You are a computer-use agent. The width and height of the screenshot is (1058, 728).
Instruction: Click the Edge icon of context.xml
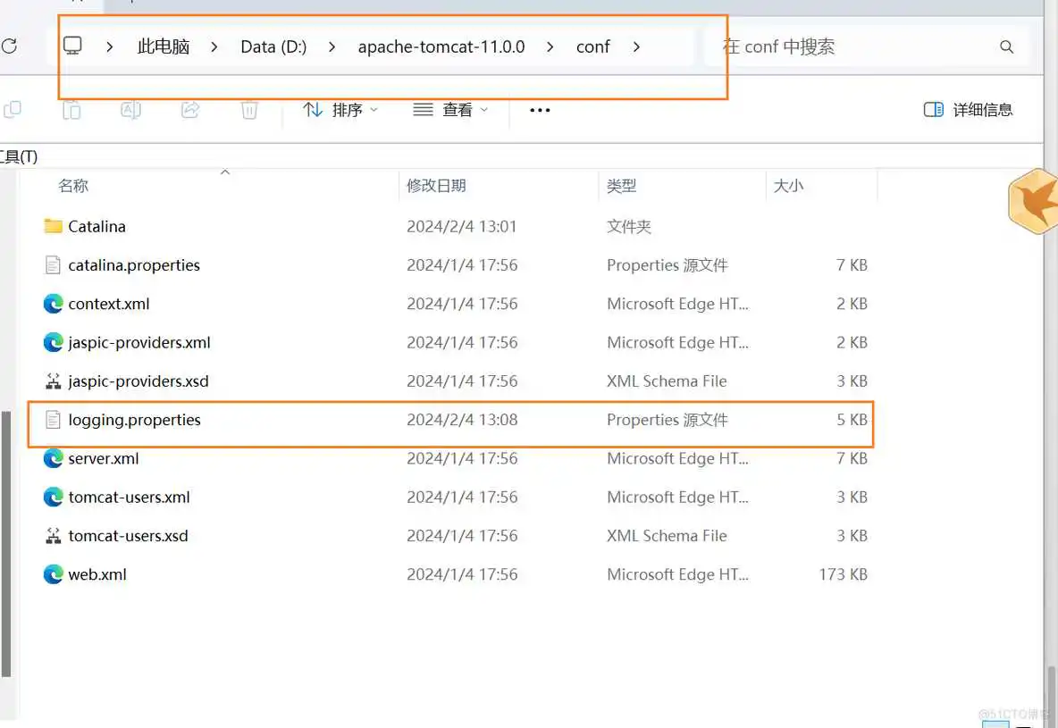pyautogui.click(x=54, y=304)
